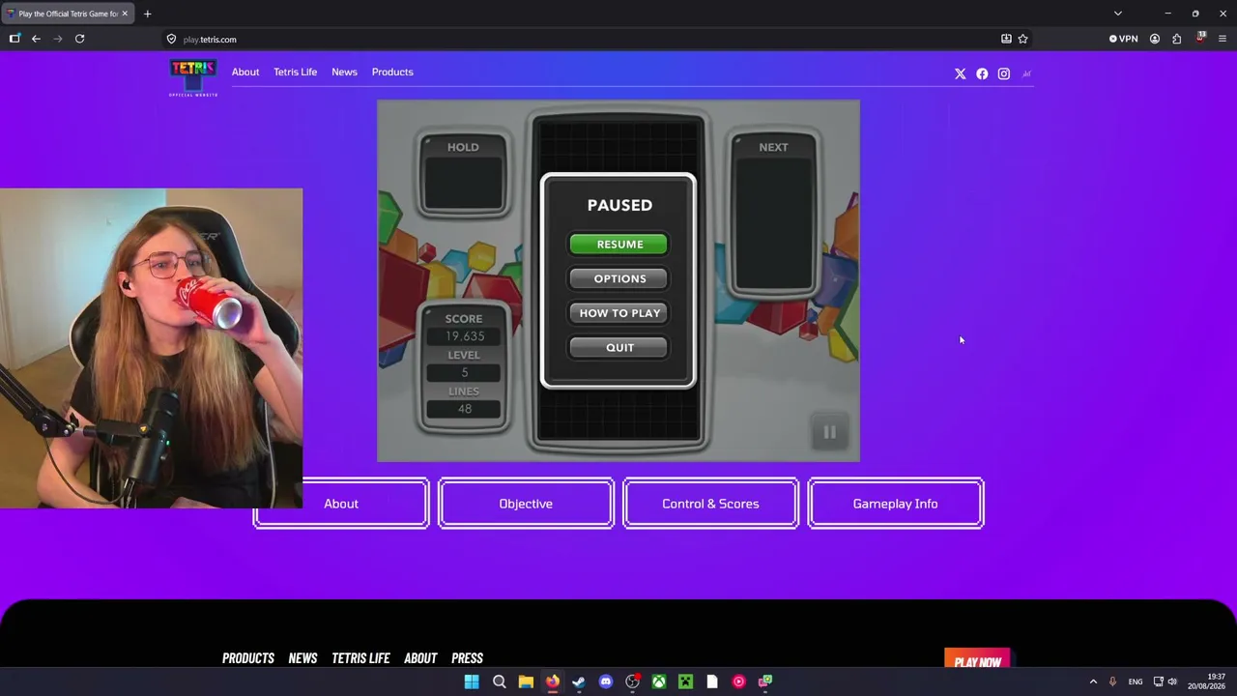Open the Control & Scores tab
Image resolution: width=1237 pixels, height=696 pixels.
[x=710, y=504]
